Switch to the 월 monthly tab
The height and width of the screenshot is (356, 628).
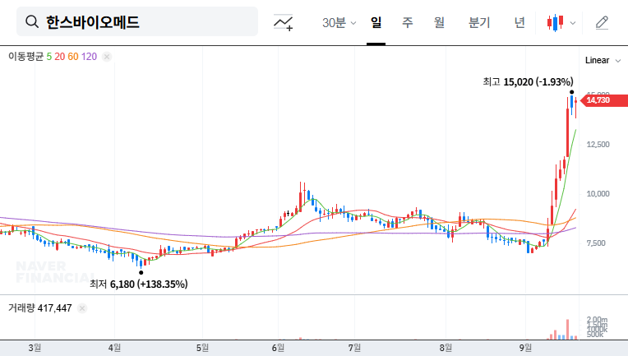coord(440,22)
